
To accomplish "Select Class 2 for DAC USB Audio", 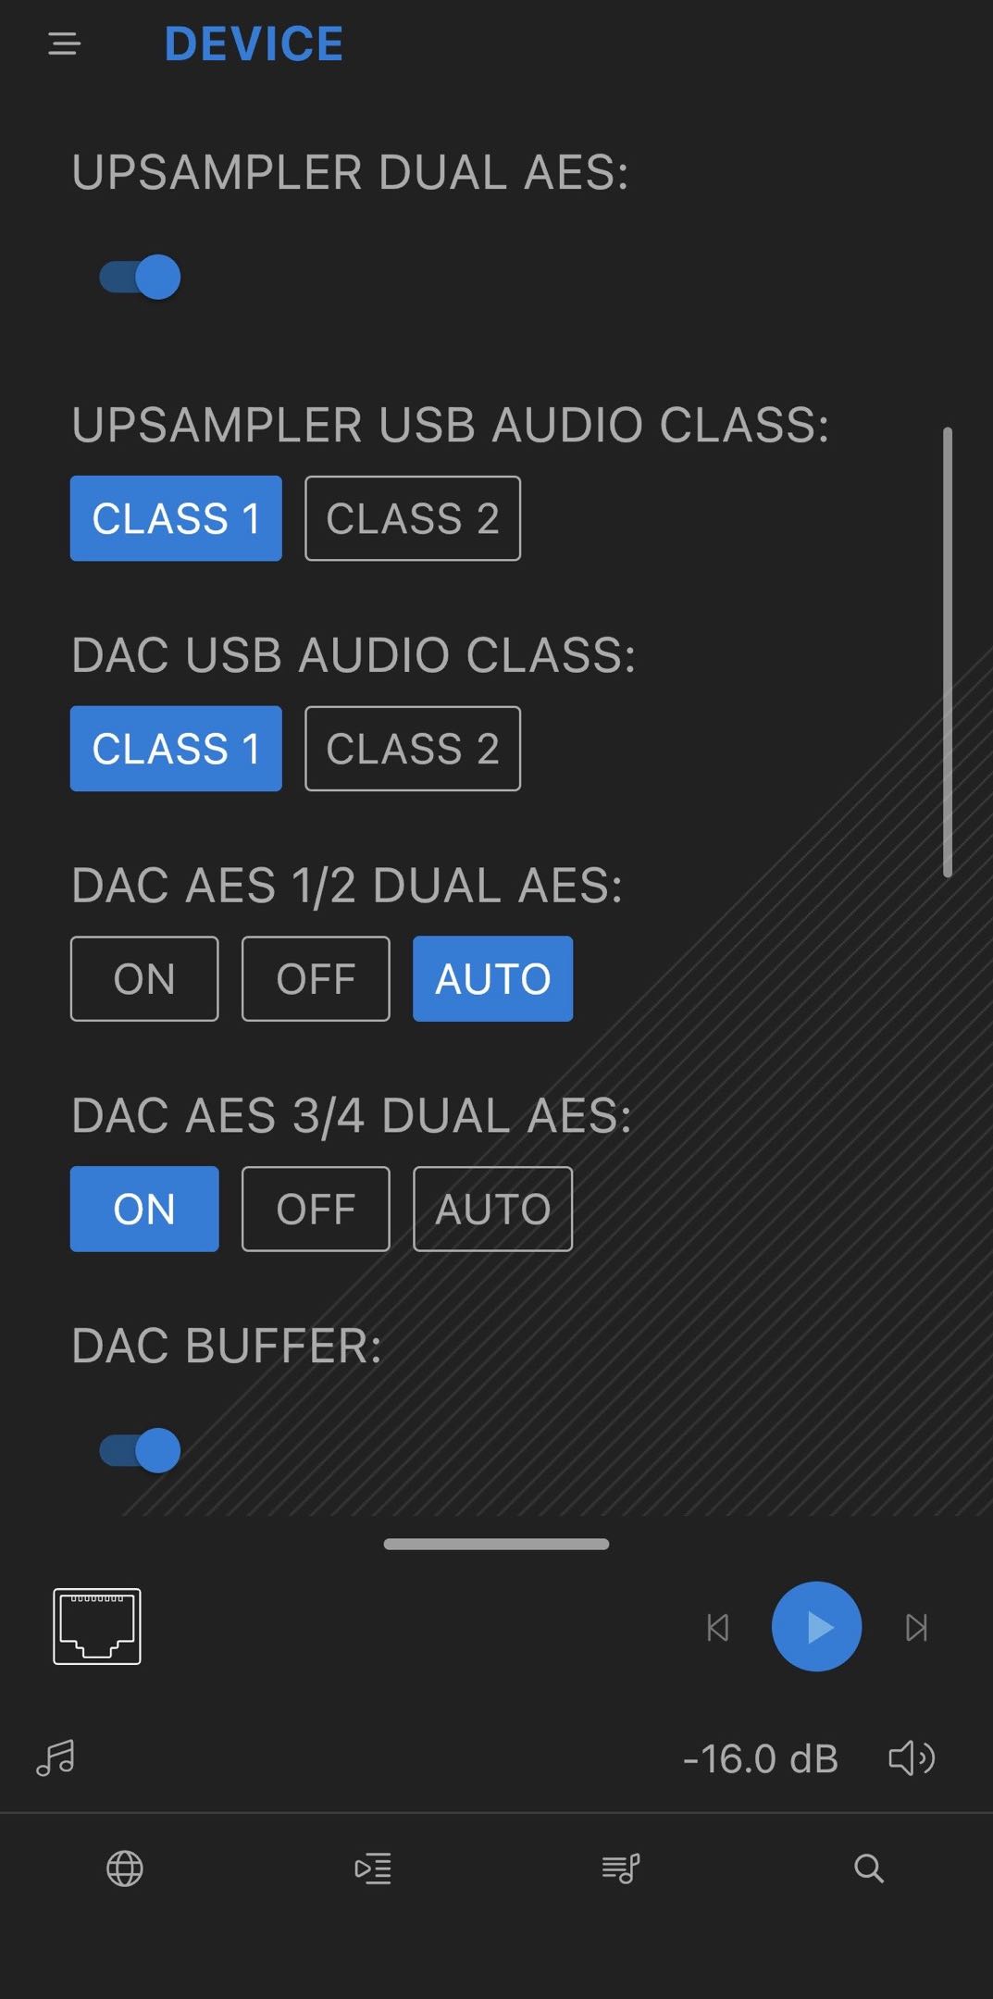I will pyautogui.click(x=413, y=749).
